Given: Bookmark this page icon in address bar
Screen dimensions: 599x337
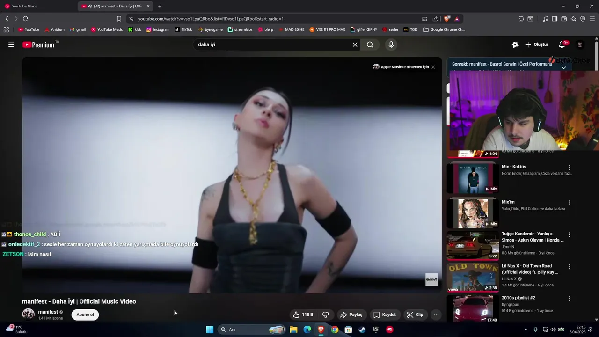Looking at the screenshot, I should pyautogui.click(x=119, y=19).
